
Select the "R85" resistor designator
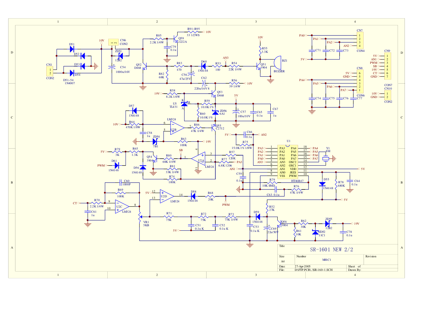[159, 36]
